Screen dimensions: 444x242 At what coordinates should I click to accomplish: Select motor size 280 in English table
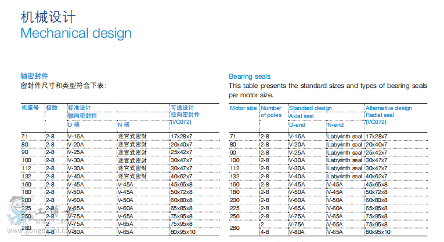pos(235,228)
